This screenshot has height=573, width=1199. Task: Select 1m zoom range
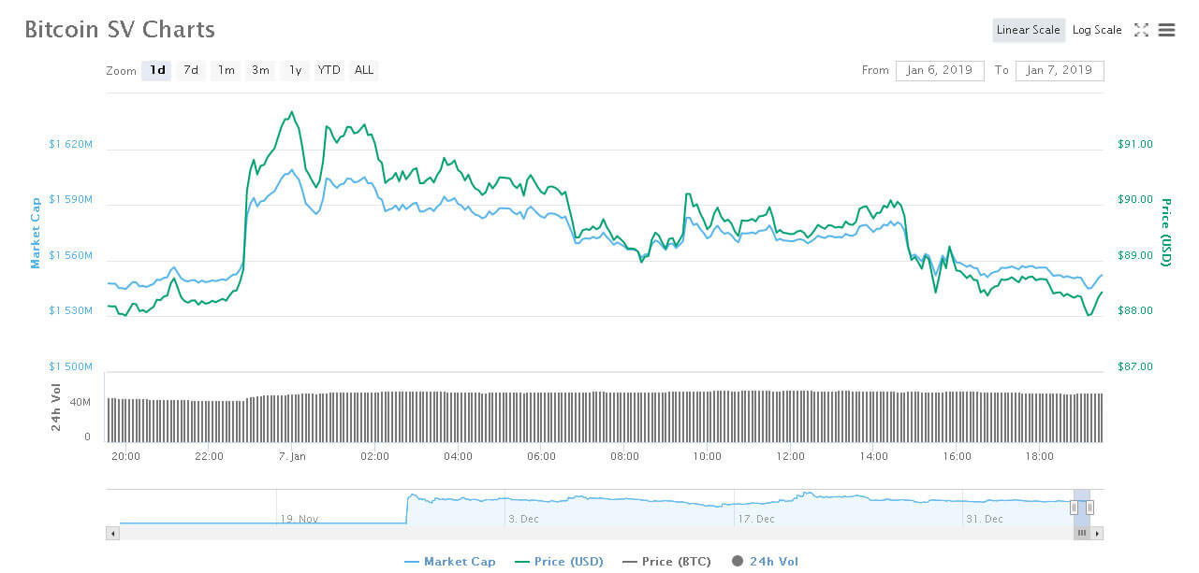click(226, 70)
